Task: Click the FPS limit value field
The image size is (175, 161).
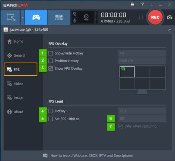Action: (x=142, y=118)
